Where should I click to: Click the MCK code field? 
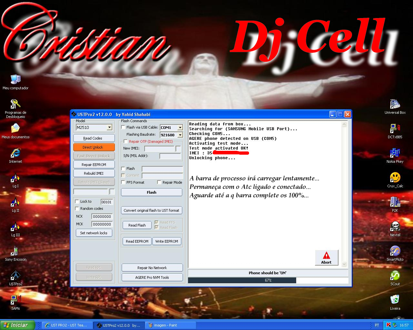(102, 224)
